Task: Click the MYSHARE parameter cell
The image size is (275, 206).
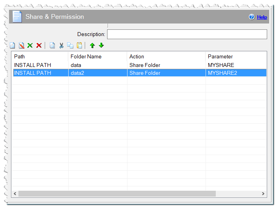Action: [x=221, y=65]
